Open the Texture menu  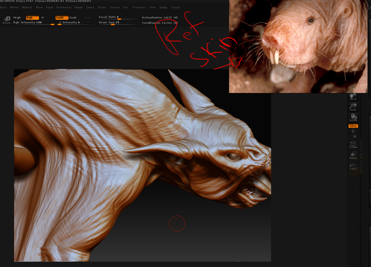point(115,7)
